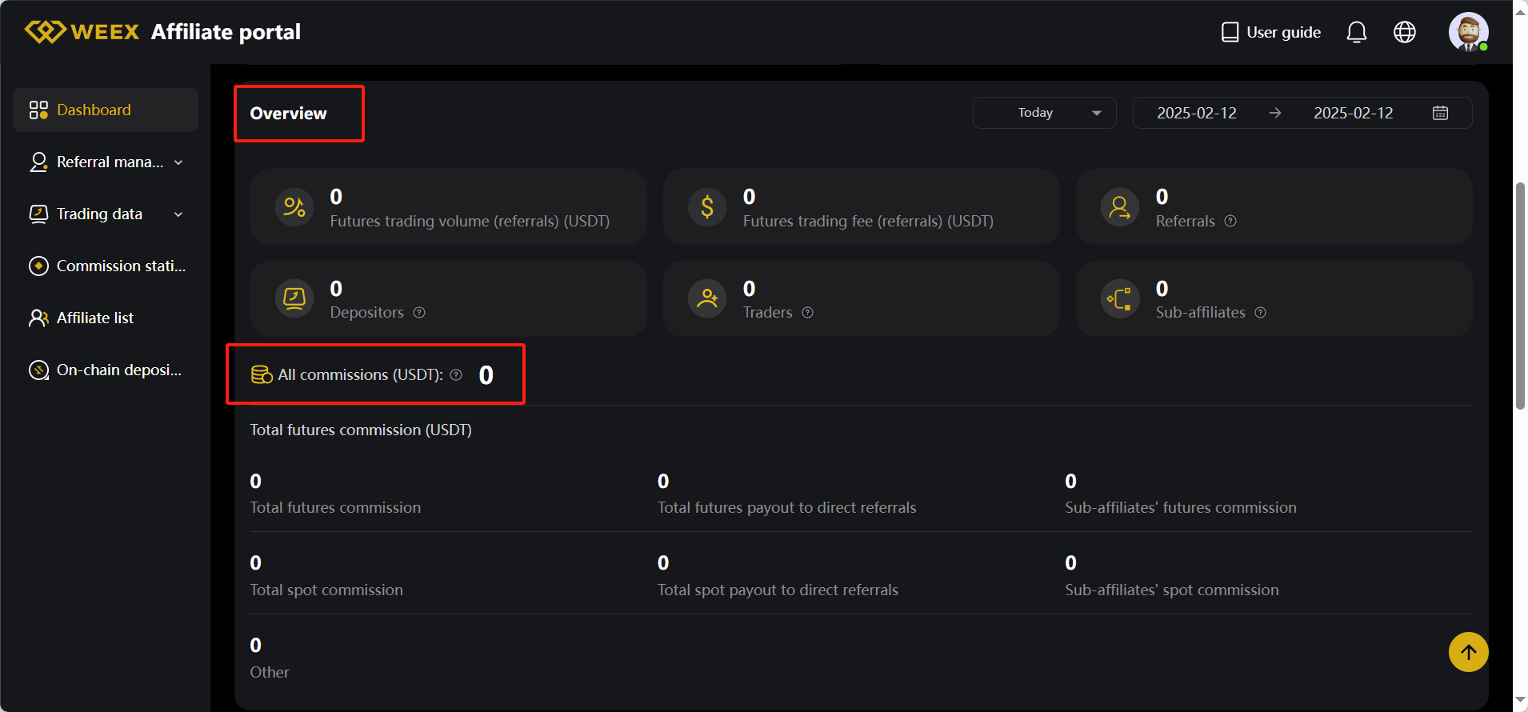Click the help icon beside Traders
This screenshot has height=712, width=1528.
pos(808,313)
